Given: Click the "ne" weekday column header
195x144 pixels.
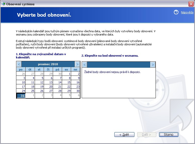Looking at the screenshot, I should tap(75, 69).
